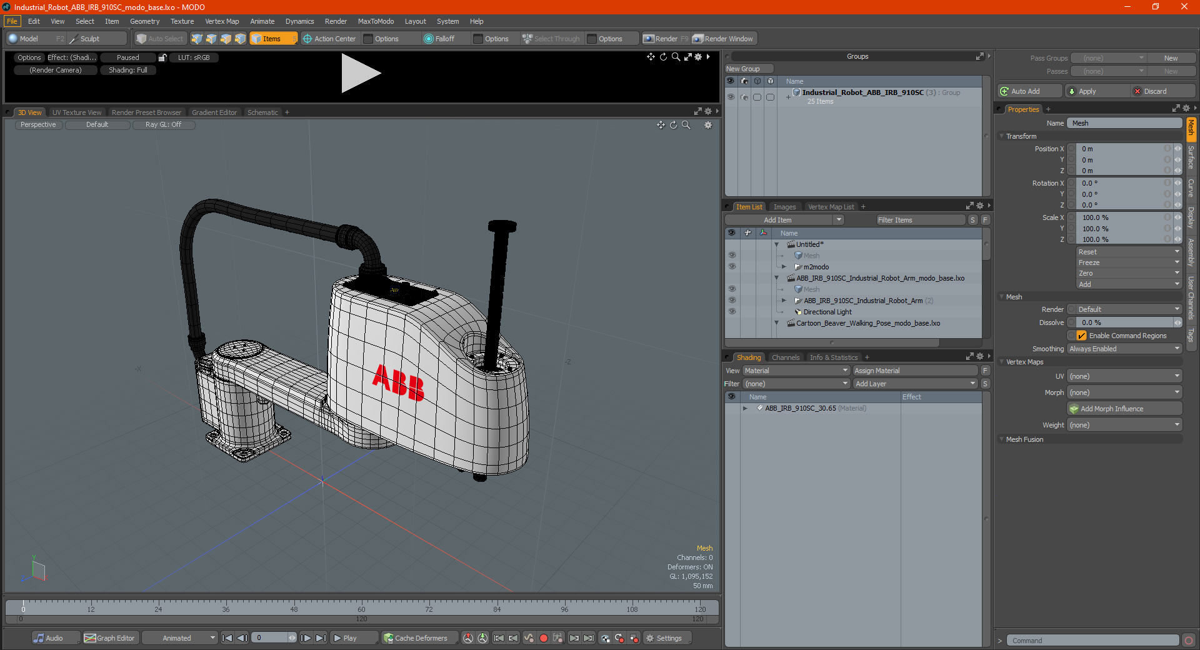Open the Add Layer dropdown
1200x650 pixels.
point(916,384)
